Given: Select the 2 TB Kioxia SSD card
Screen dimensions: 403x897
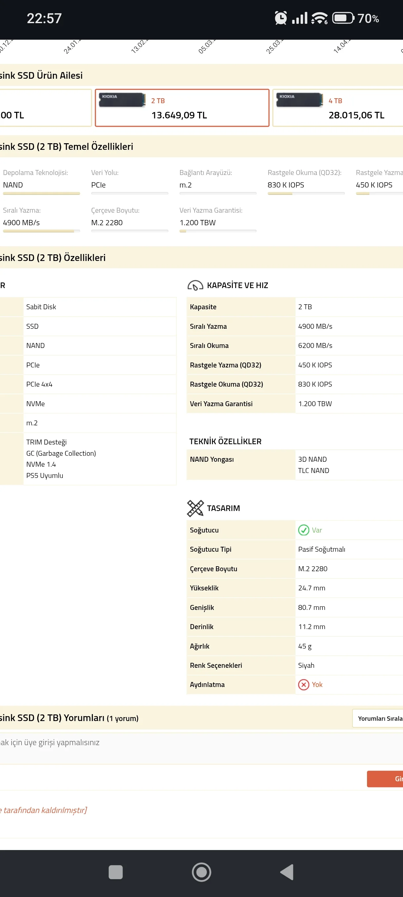Looking at the screenshot, I should click(182, 108).
